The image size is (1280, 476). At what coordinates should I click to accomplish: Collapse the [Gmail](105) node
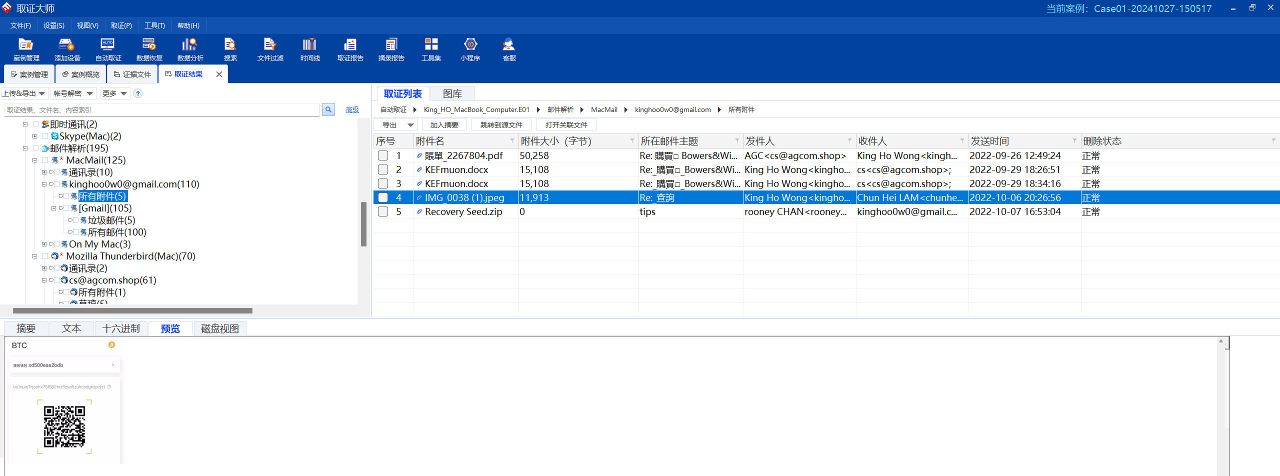pos(53,208)
